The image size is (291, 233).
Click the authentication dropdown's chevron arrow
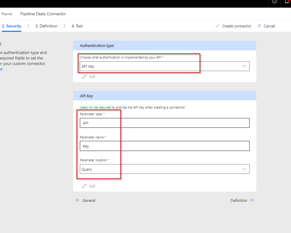coord(244,66)
